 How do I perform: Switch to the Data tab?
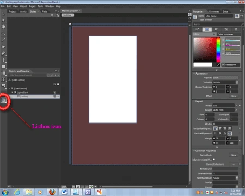[x=225, y=11]
